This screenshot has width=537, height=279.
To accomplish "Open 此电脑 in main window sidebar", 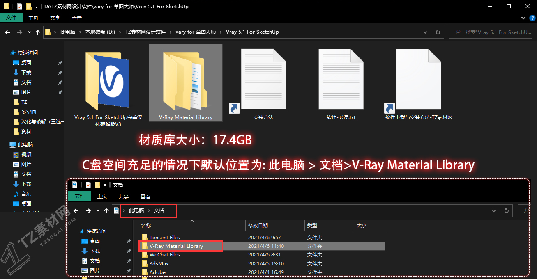I will (25, 145).
